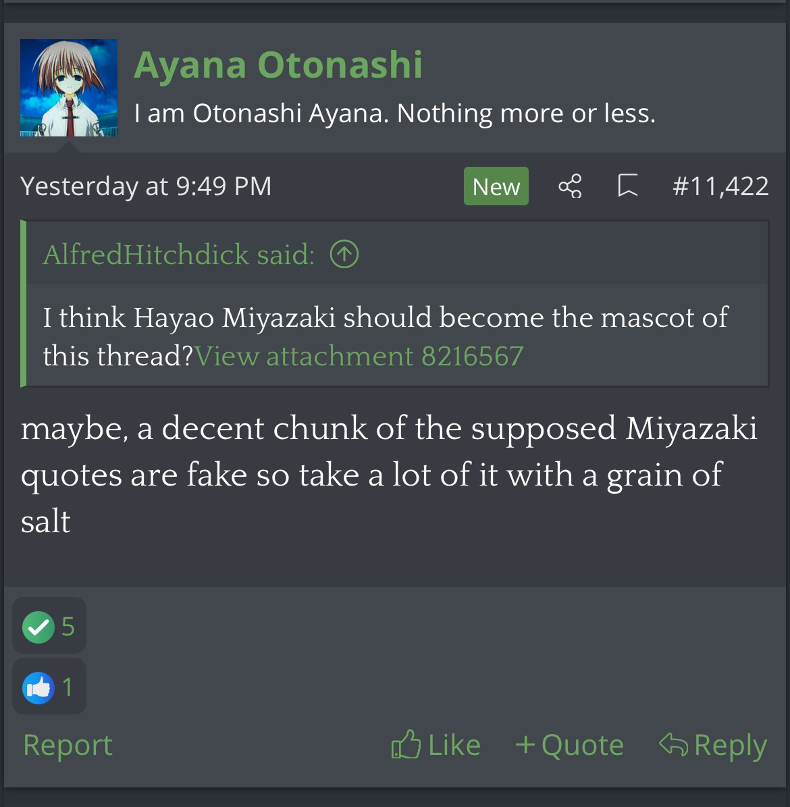Open the share post icon
The image size is (790, 807).
click(x=570, y=186)
